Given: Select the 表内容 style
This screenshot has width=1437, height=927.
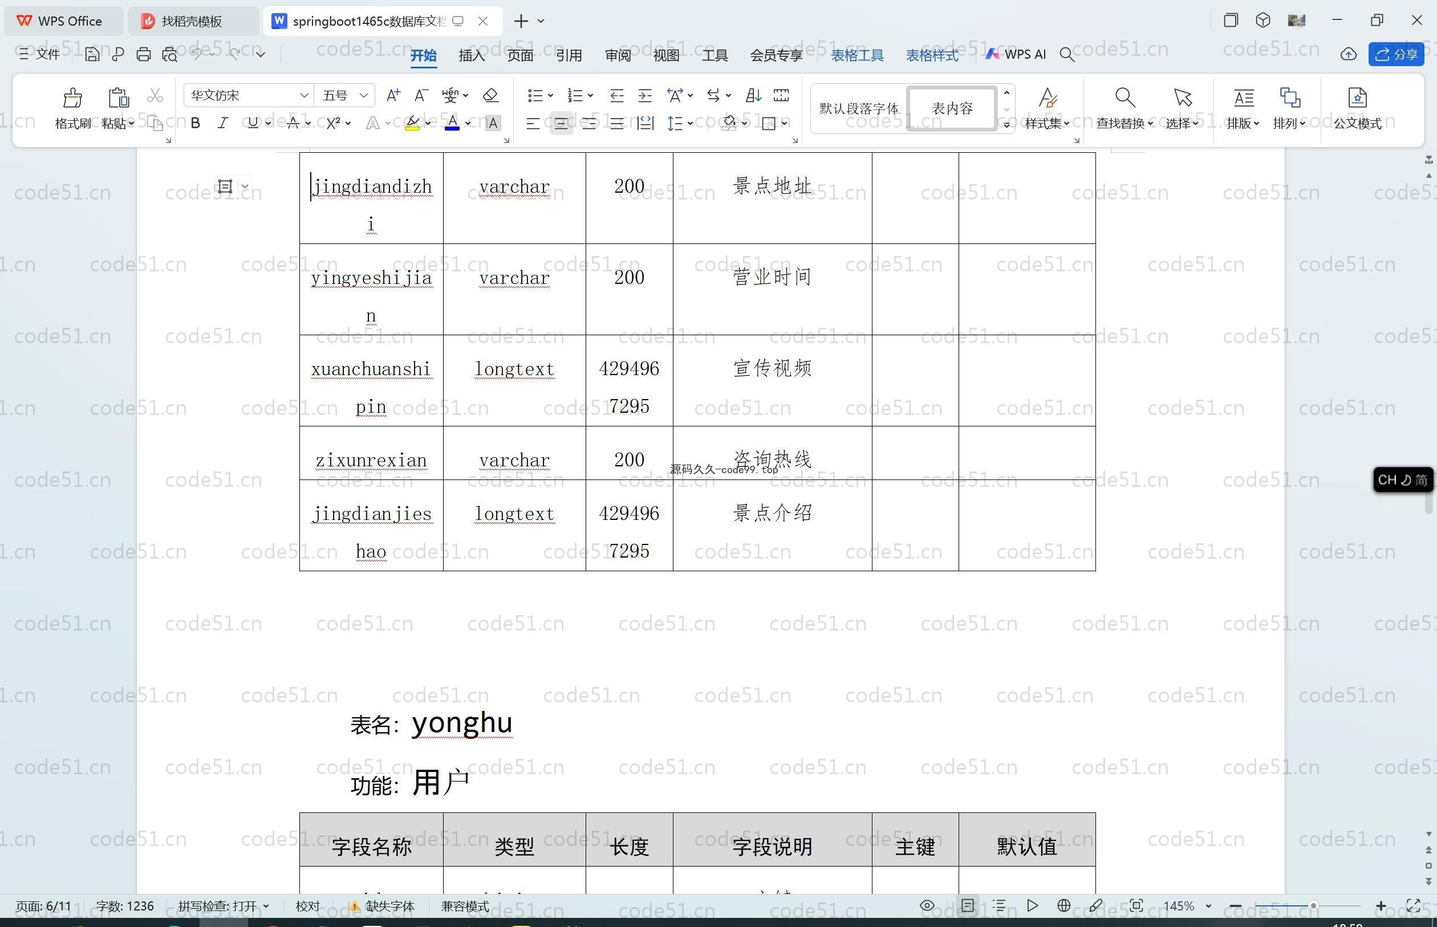Looking at the screenshot, I should tap(952, 108).
